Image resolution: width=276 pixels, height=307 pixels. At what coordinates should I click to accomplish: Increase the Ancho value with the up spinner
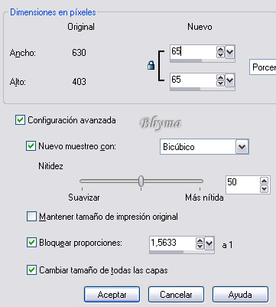[220, 49]
